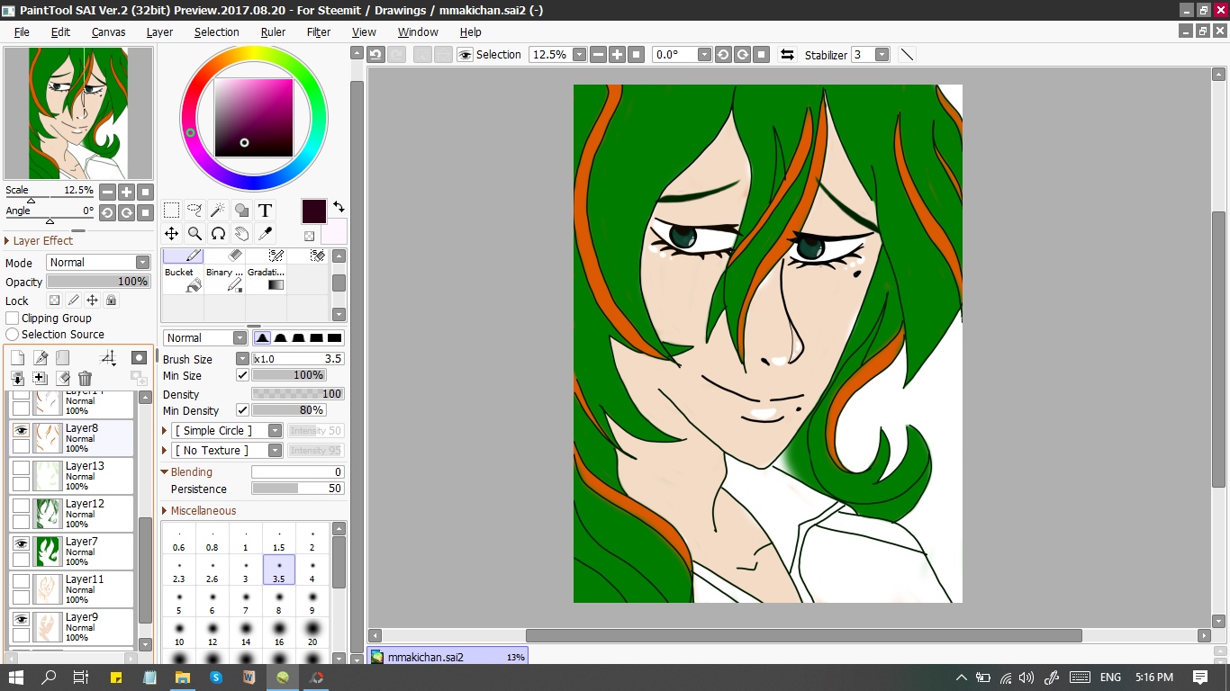Enable the Clipping Group checkbox
Screen dimensions: 1230x691
13,318
